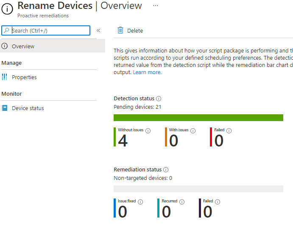Click the info icon next to remediation Failed
Image resolution: width=293 pixels, height=229 pixels.
click(x=218, y=202)
